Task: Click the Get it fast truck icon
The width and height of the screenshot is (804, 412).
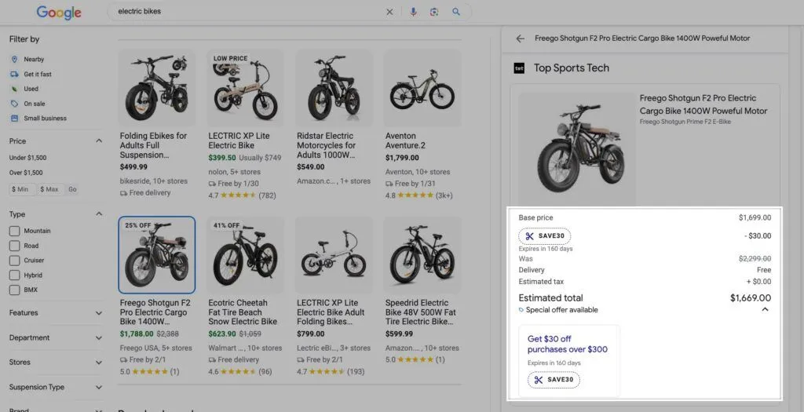Action: pyautogui.click(x=14, y=75)
